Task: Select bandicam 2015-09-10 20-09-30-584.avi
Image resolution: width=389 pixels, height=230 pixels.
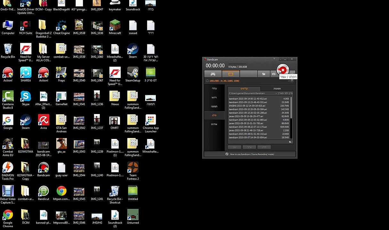Action: tap(259, 109)
